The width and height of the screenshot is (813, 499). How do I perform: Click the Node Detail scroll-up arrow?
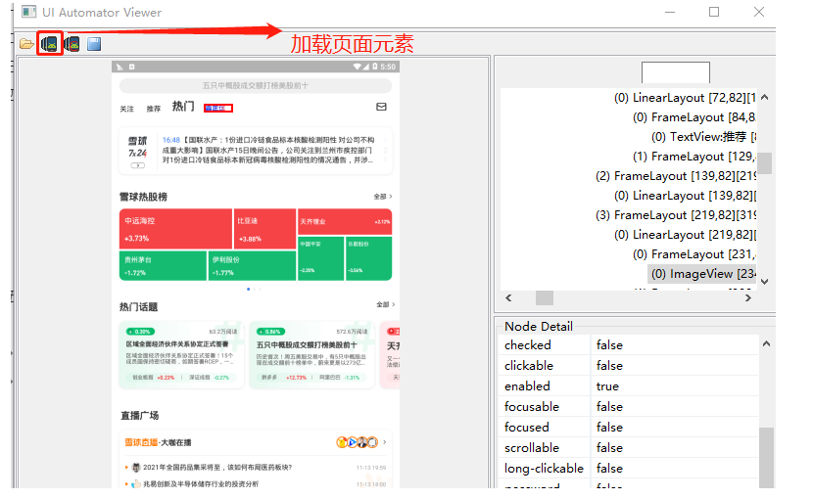click(x=766, y=343)
